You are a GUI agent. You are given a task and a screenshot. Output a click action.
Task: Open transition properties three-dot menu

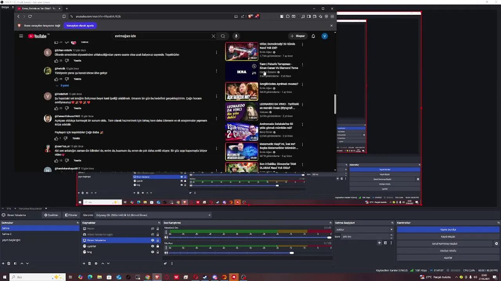[391, 243]
